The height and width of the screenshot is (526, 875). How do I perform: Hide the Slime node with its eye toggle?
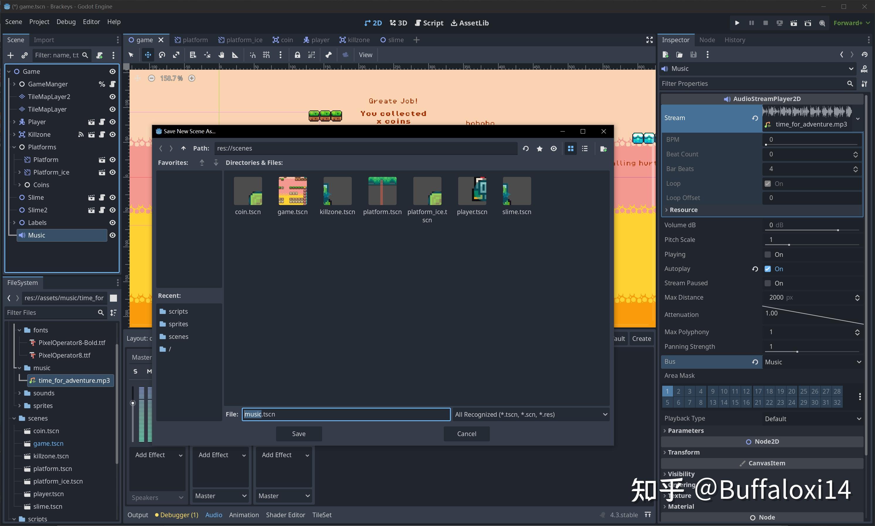113,197
